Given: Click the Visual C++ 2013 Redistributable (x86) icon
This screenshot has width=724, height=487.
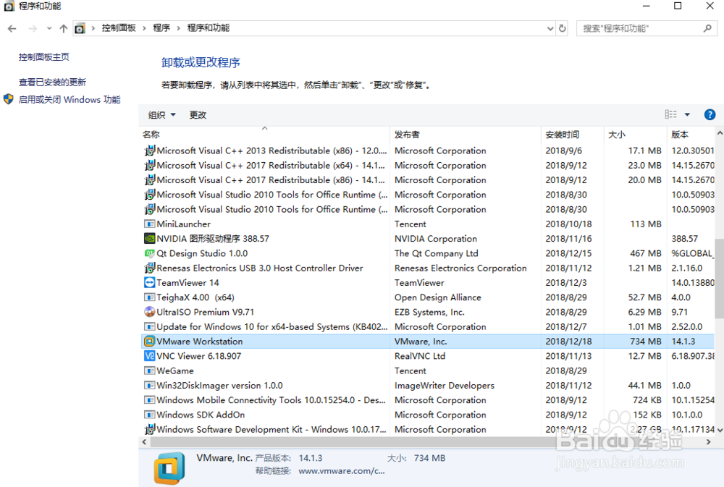Looking at the screenshot, I should point(149,151).
